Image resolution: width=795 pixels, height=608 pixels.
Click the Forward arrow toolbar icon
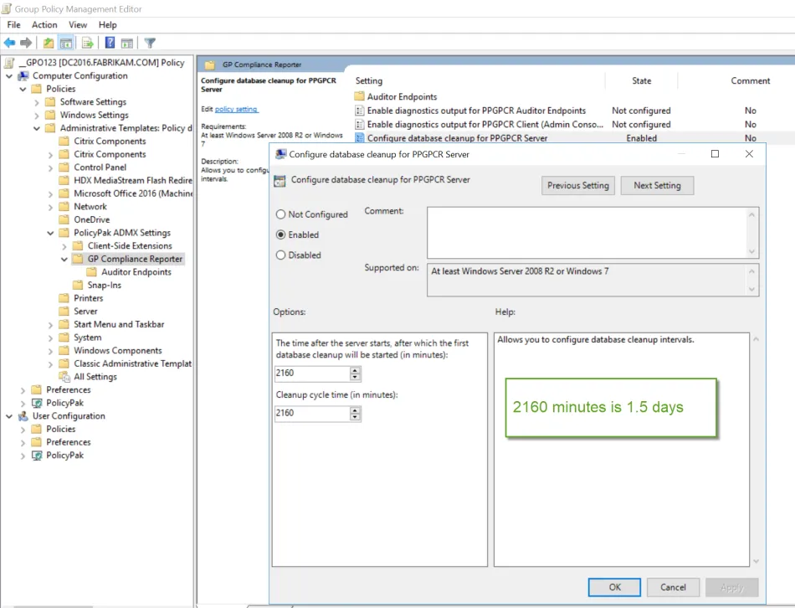click(x=26, y=44)
